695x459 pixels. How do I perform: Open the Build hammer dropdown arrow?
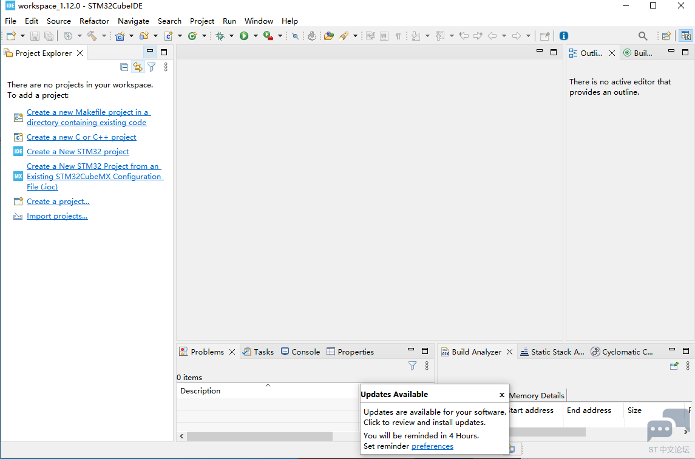click(104, 36)
